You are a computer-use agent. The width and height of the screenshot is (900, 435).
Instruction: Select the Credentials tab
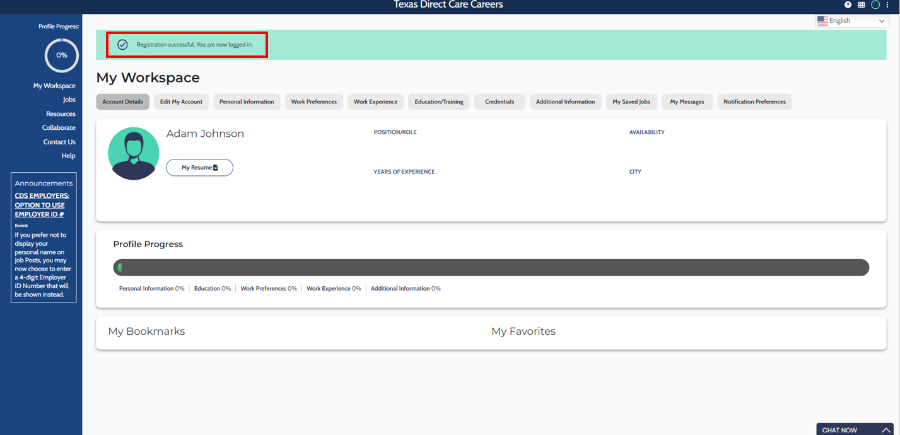coord(499,101)
